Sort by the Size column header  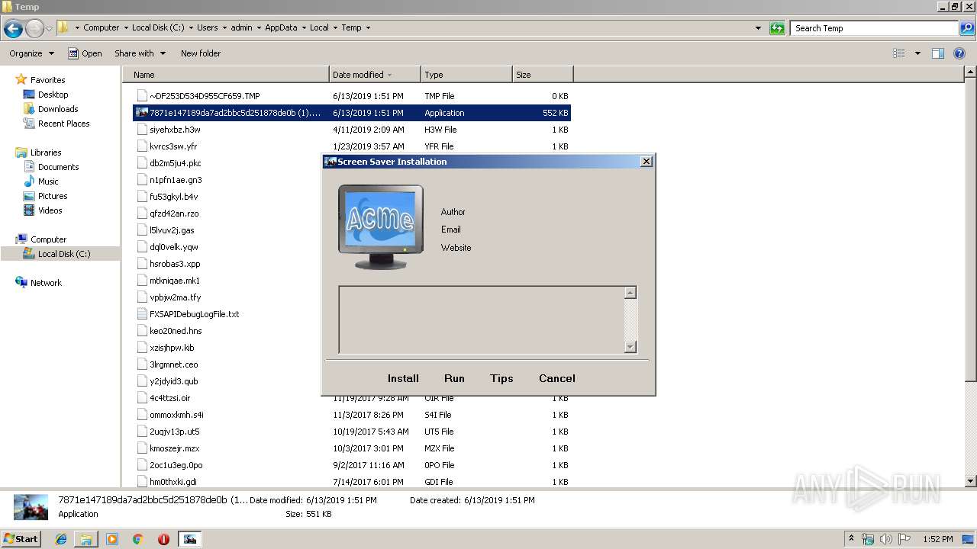pos(543,75)
